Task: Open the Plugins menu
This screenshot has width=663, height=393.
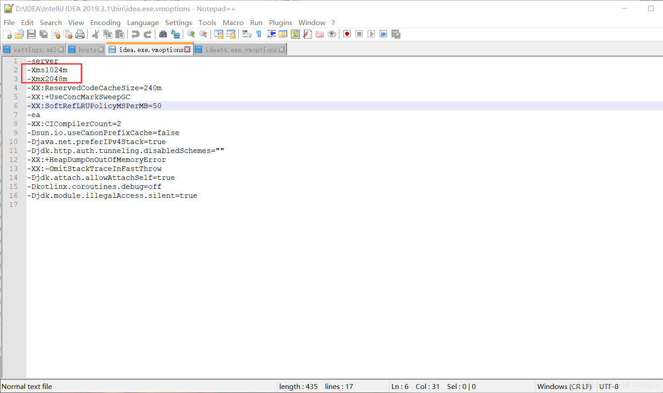Action: click(281, 22)
